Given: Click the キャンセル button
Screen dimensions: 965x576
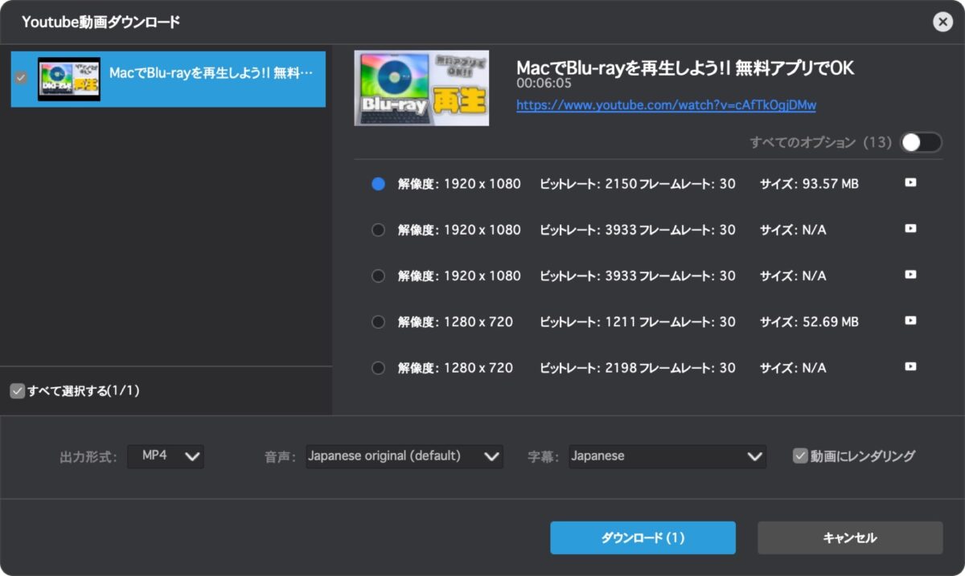Looking at the screenshot, I should (848, 537).
